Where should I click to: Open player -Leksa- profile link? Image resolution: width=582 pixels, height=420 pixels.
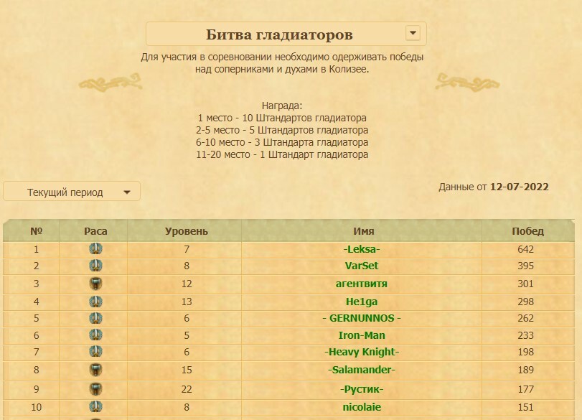coord(362,249)
